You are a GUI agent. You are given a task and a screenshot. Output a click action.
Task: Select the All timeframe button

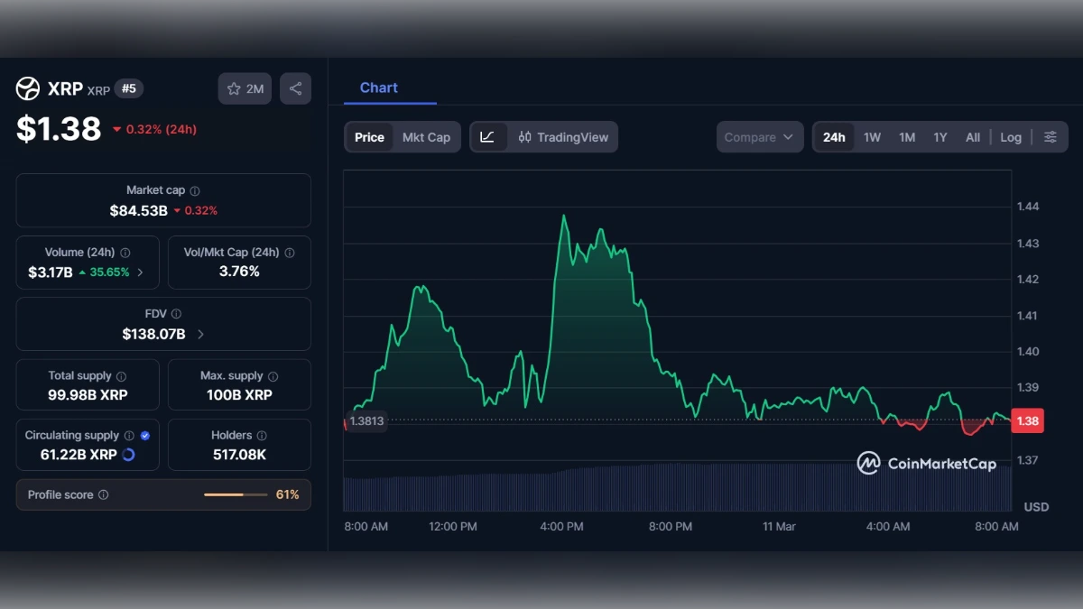[x=972, y=136]
